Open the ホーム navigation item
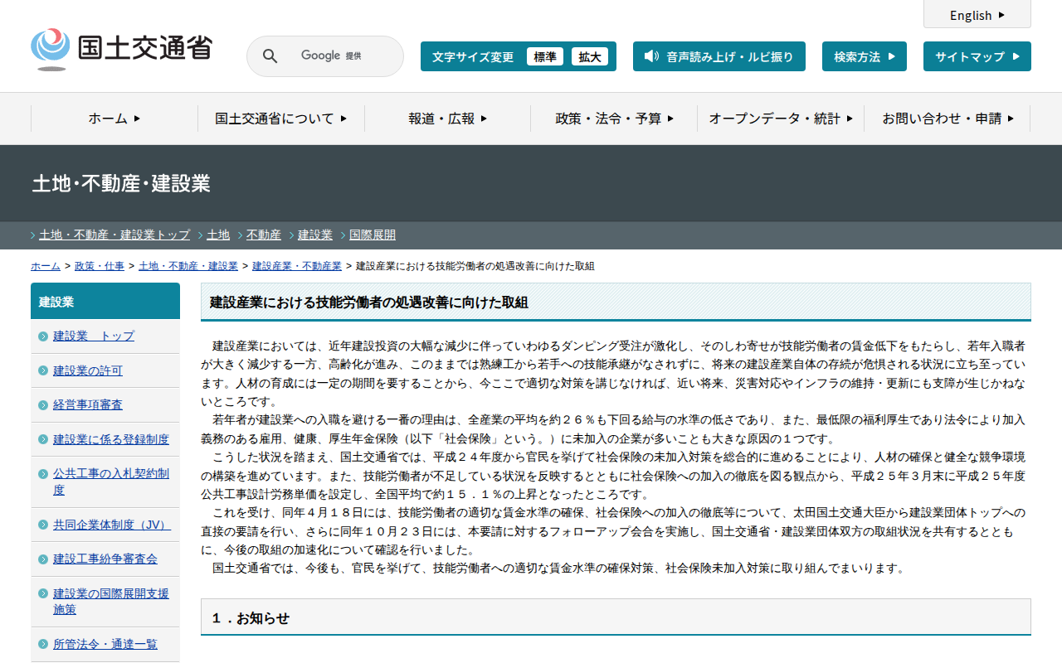Image resolution: width=1062 pixels, height=663 pixels. pos(114,119)
